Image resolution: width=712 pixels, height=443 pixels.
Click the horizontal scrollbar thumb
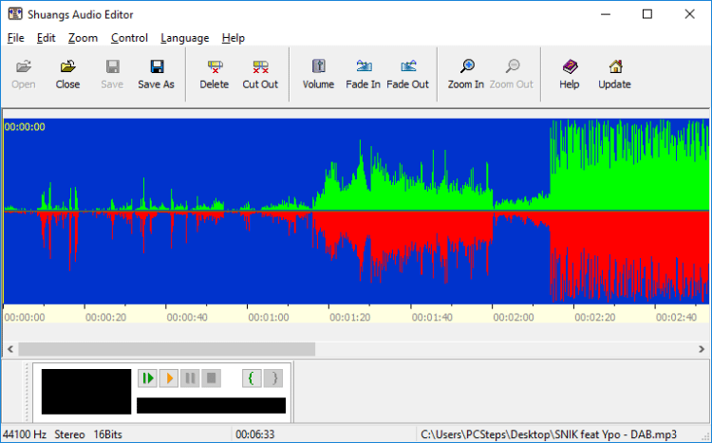[167, 349]
